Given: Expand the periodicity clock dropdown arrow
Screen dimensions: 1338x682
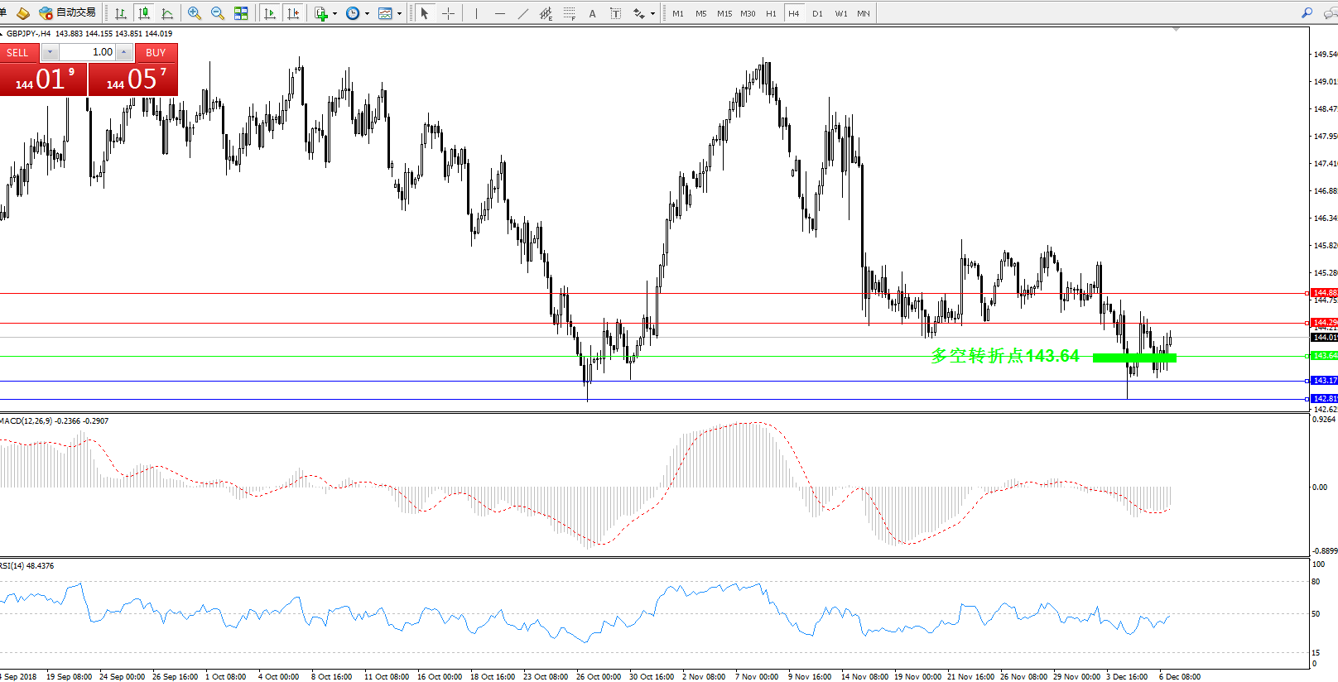Looking at the screenshot, I should (367, 14).
